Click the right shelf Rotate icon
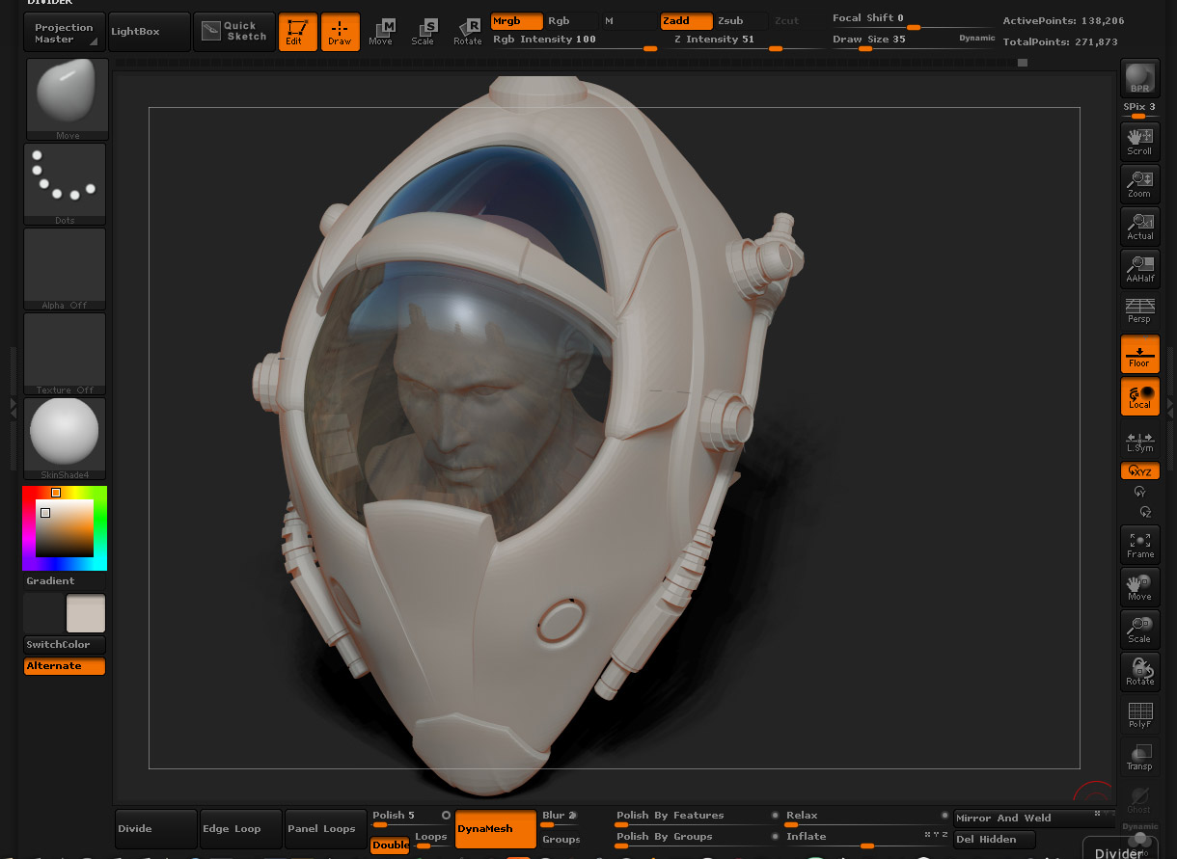1177x859 pixels. 1139,672
